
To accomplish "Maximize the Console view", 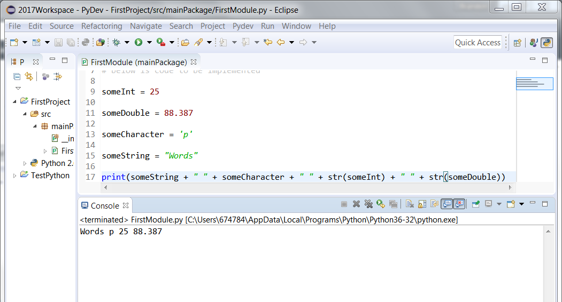I will click(x=545, y=204).
